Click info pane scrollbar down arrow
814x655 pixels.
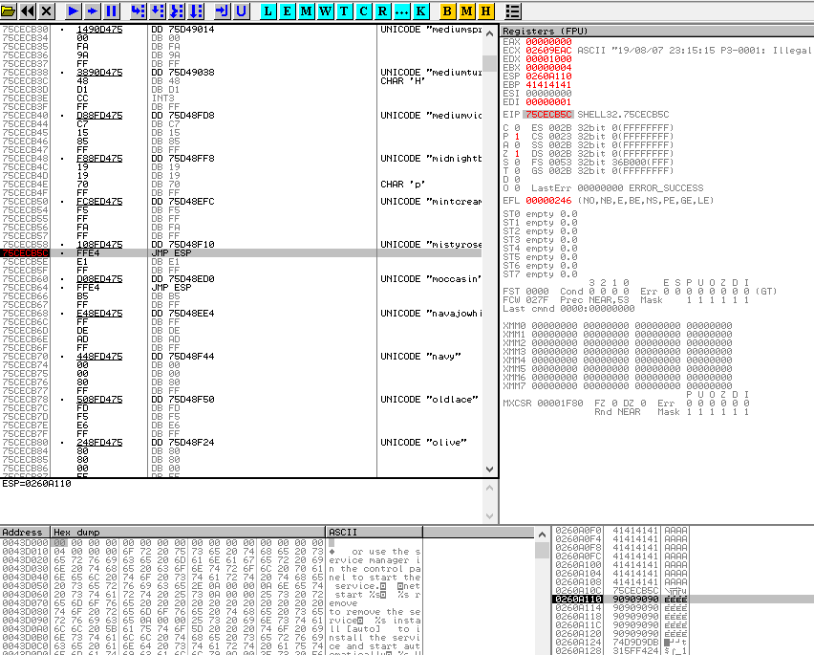click(489, 515)
